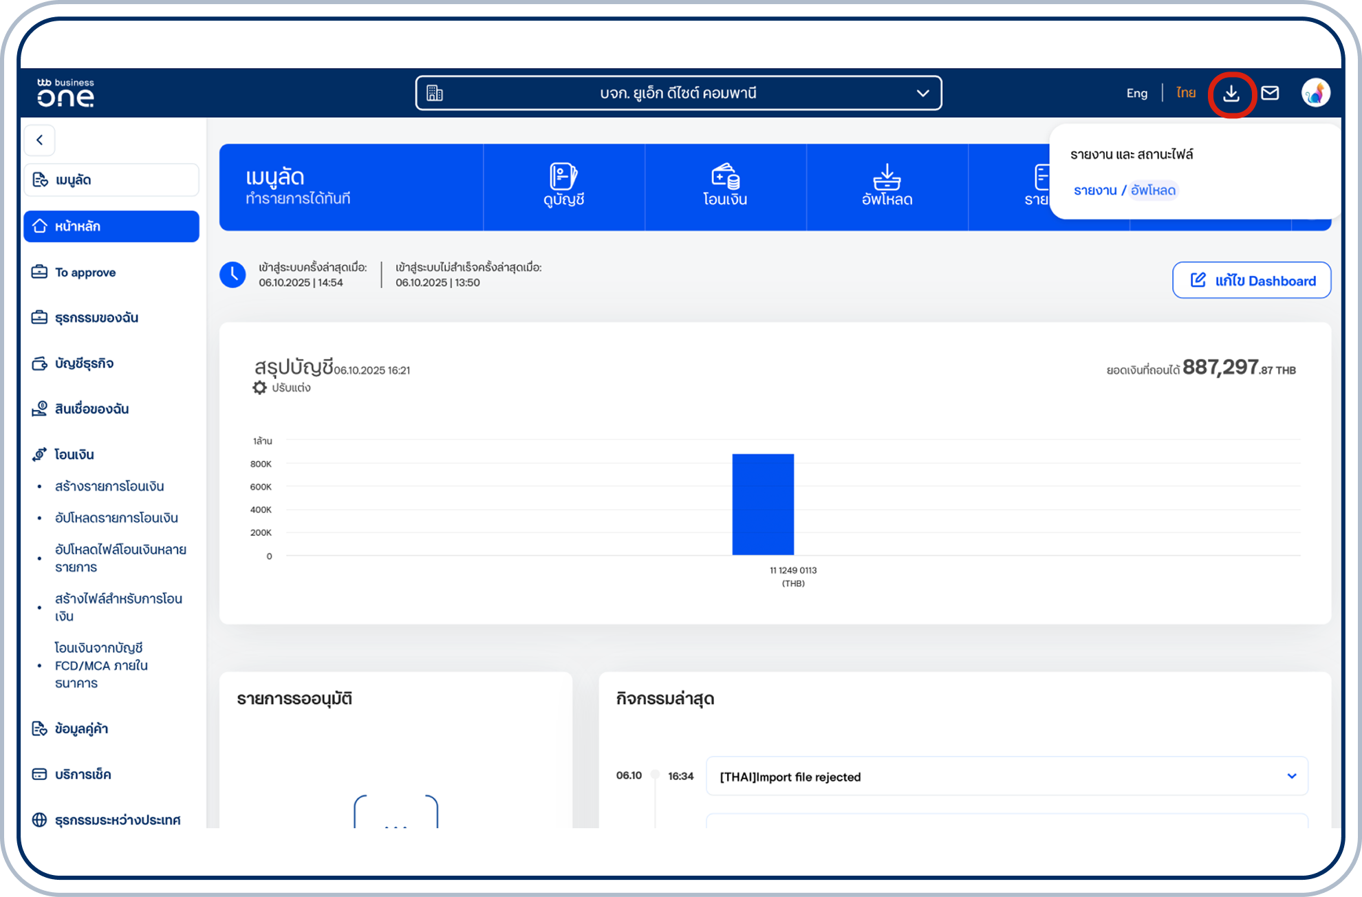
Task: Select บัญชีธุรกิจ in sidebar menu
Action: (x=84, y=363)
